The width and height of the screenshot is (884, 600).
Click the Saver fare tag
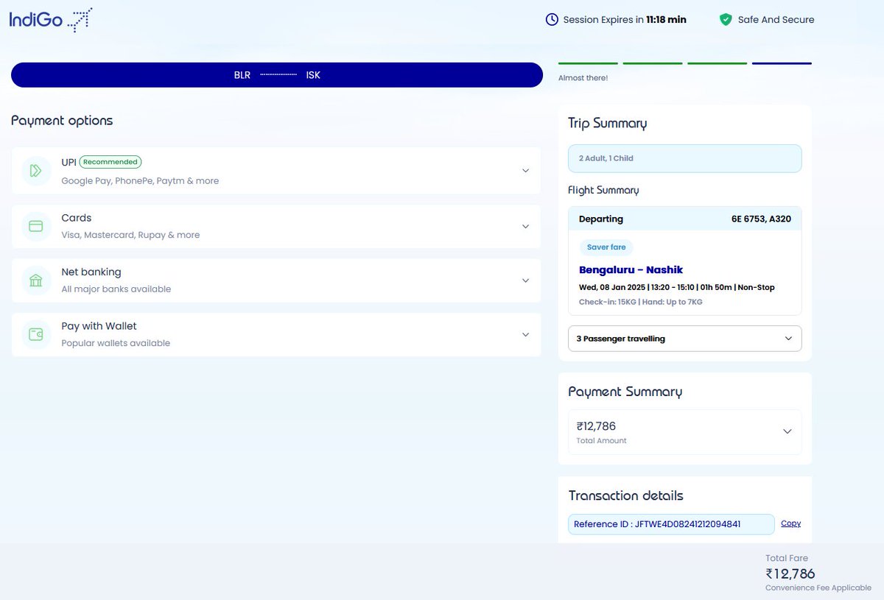point(606,247)
